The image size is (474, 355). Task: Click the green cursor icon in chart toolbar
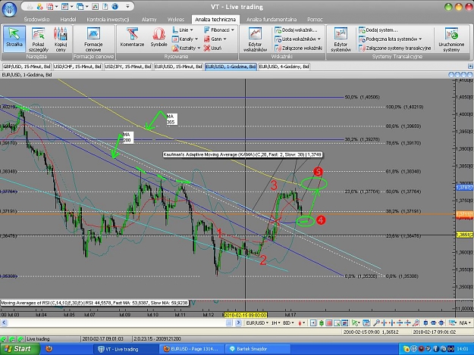coord(354,322)
